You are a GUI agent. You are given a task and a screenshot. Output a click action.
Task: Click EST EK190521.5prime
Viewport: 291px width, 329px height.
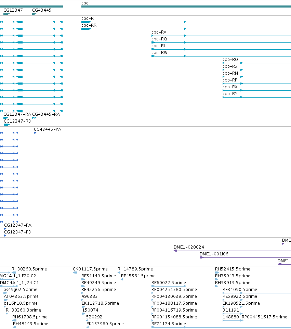point(241,303)
